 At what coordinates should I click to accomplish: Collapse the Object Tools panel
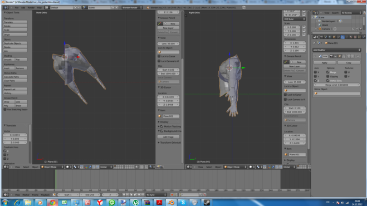(x=5, y=13)
